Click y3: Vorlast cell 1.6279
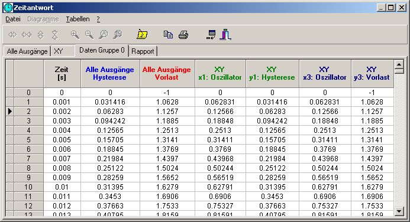 [x=372, y=187]
